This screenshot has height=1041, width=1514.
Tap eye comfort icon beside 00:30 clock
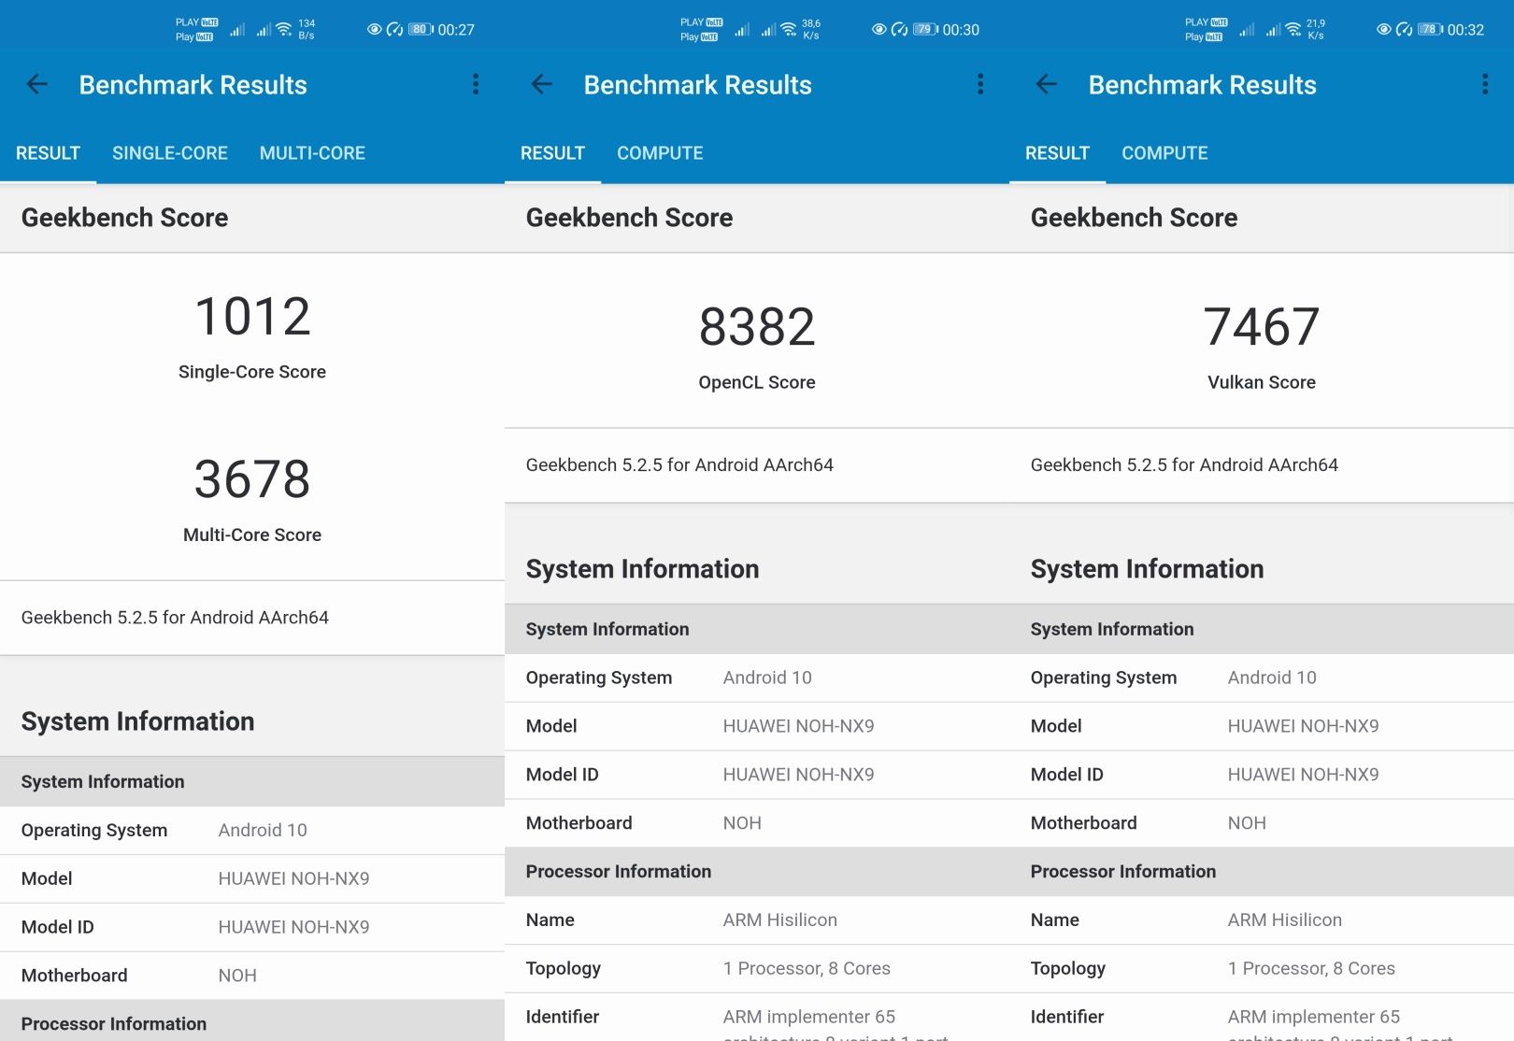(x=879, y=29)
